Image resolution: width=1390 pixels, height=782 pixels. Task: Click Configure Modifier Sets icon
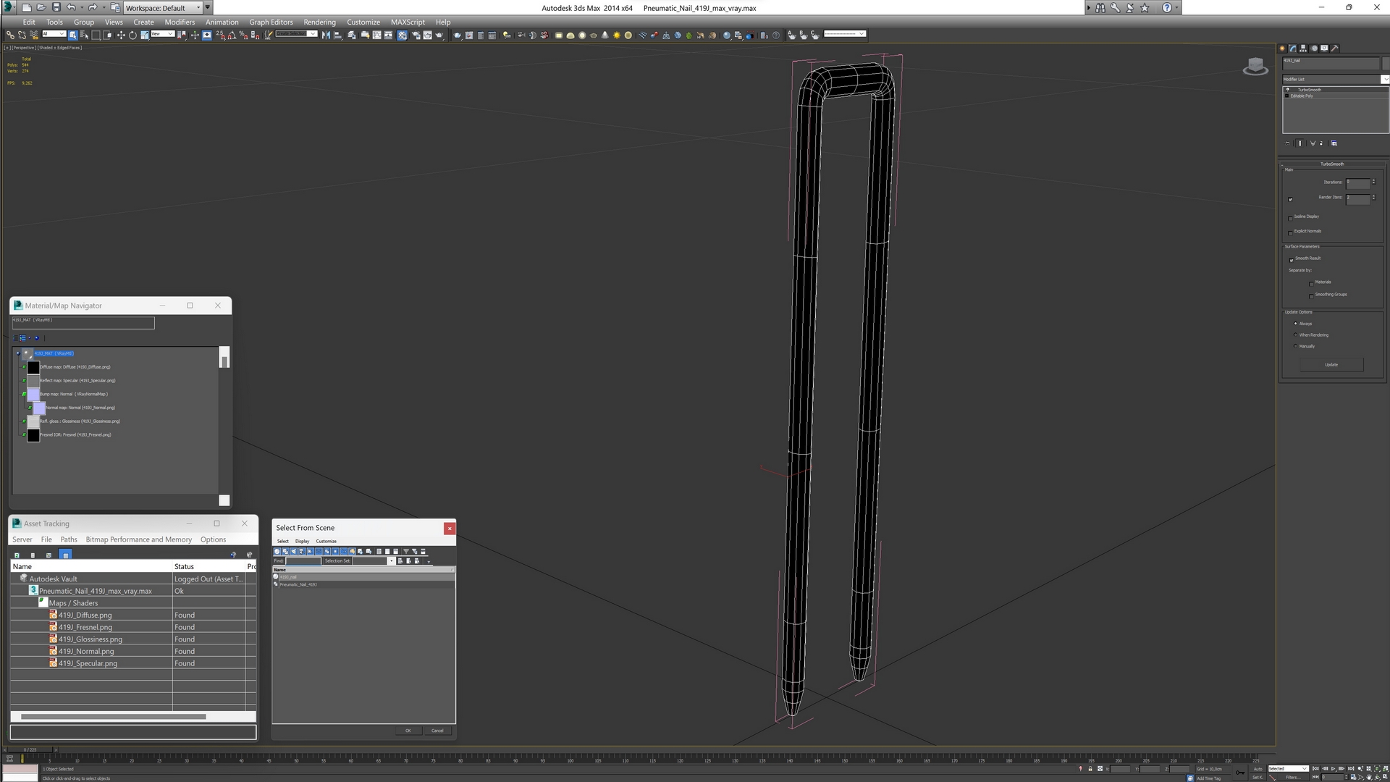point(1334,143)
